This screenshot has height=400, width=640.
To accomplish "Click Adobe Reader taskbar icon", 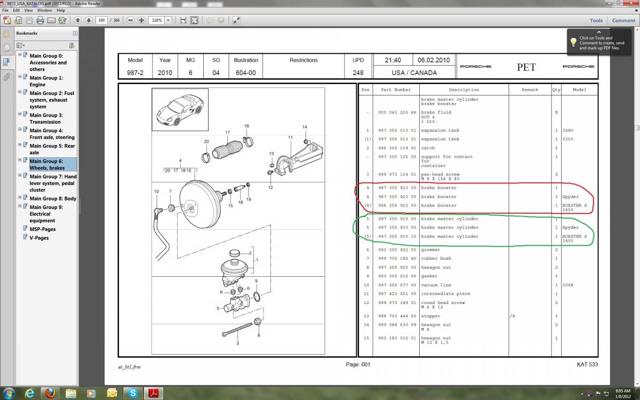I will [x=153, y=393].
